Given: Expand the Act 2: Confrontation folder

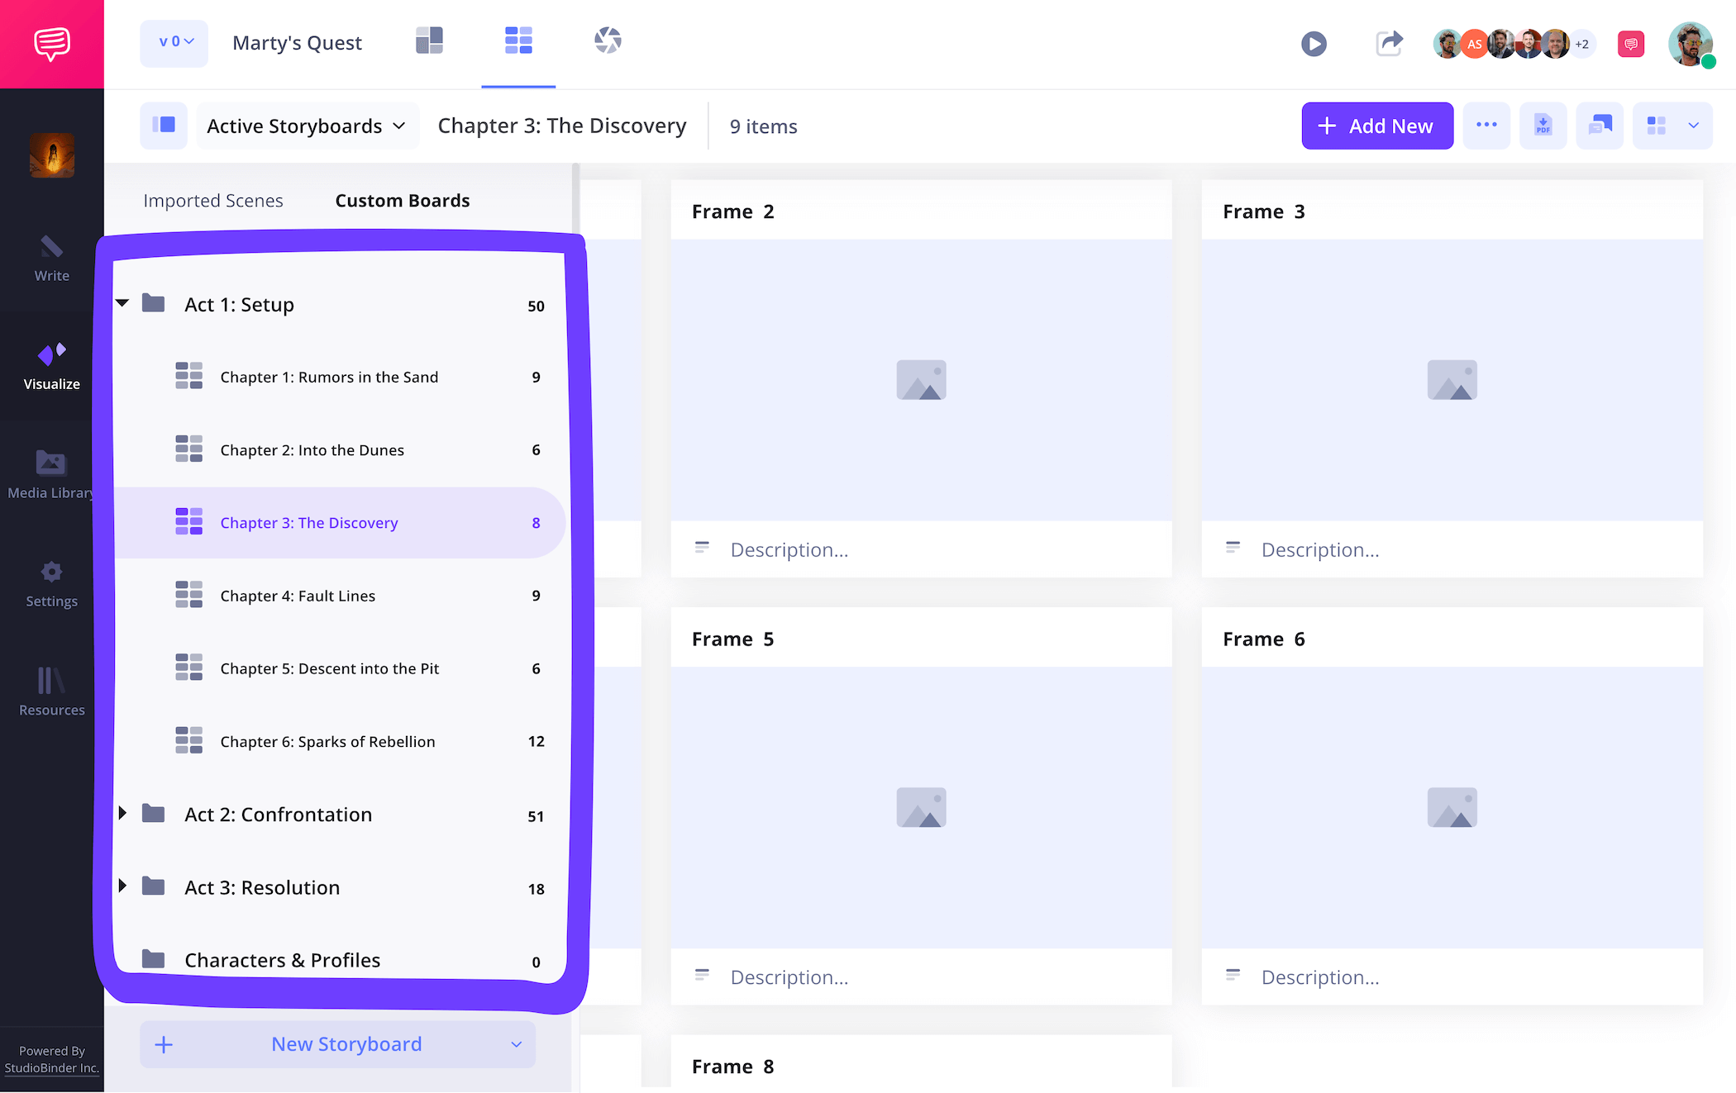Looking at the screenshot, I should tap(122, 813).
